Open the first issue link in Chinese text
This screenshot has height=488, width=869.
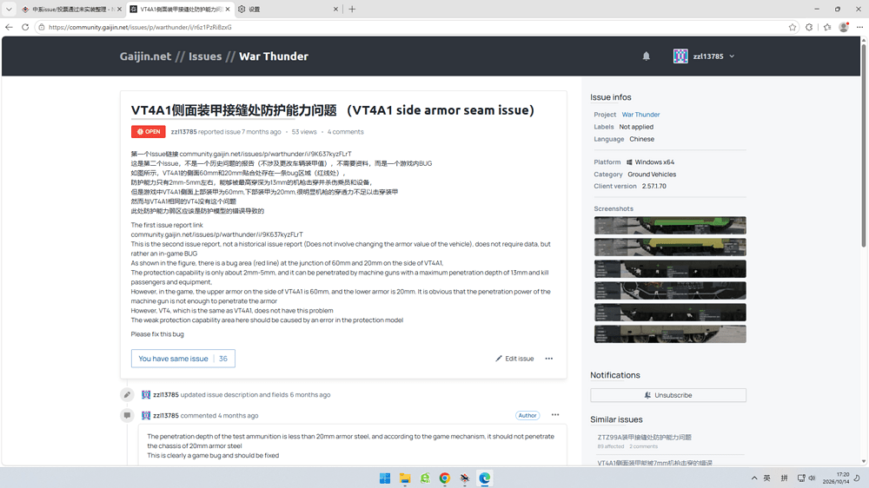click(x=265, y=154)
